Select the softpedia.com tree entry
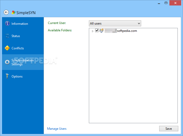 point(121,31)
